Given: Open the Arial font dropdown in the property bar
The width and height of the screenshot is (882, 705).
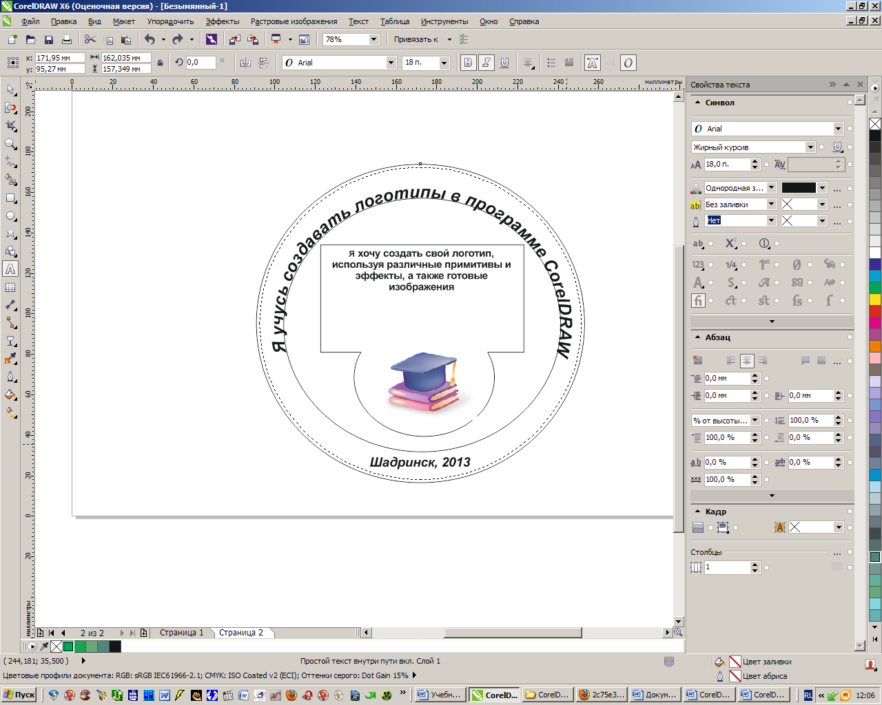Looking at the screenshot, I should [391, 63].
